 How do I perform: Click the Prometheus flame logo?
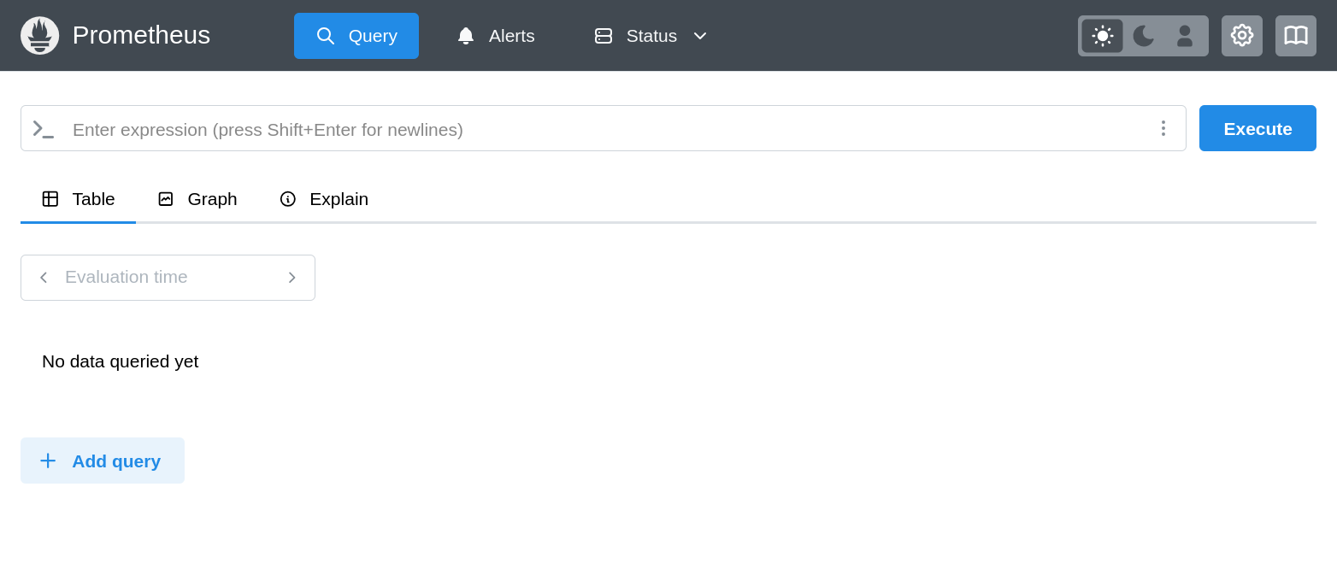tap(39, 35)
